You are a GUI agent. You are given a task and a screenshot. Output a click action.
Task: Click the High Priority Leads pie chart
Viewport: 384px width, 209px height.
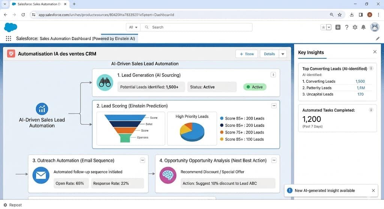coord(192,132)
